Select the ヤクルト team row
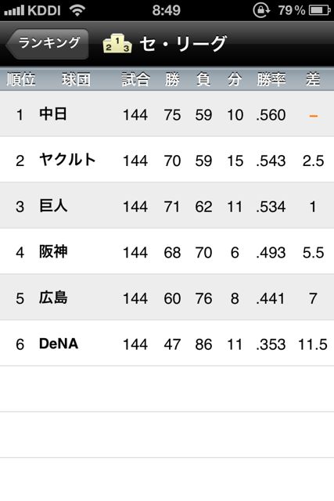Screen dimensions: 334x501 pos(167,160)
